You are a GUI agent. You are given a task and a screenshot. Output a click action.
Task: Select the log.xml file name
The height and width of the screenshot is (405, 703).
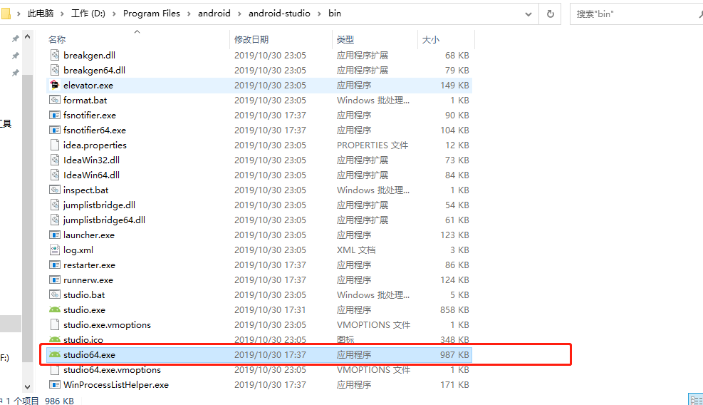78,250
